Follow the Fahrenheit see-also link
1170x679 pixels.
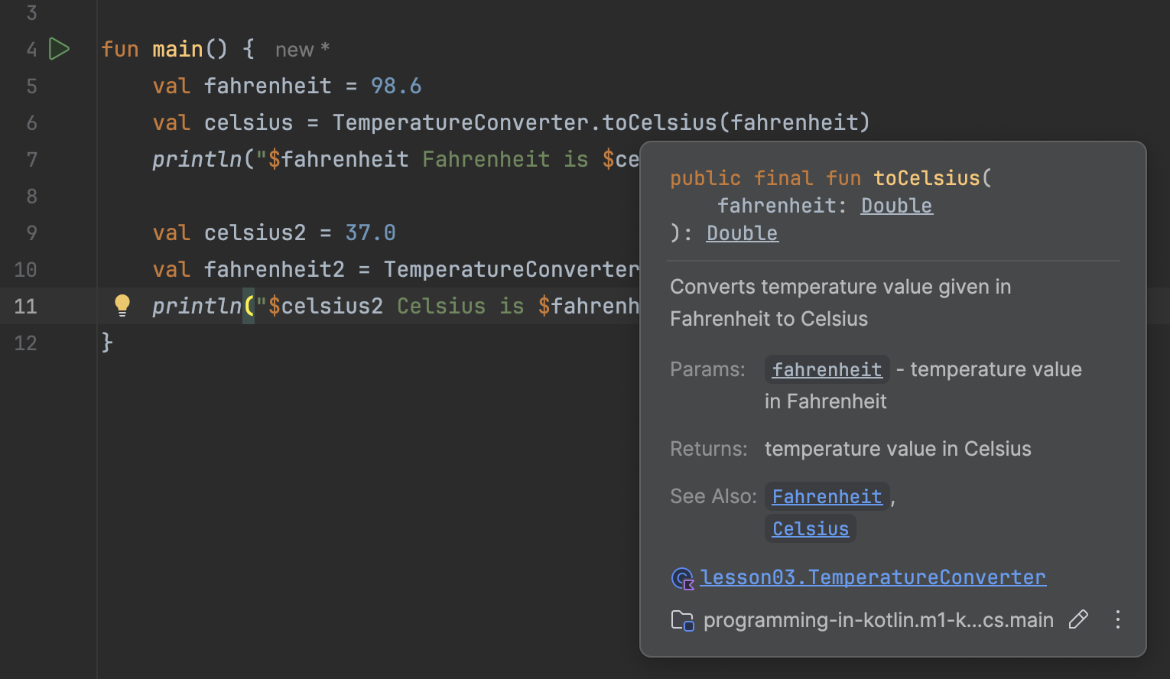[827, 496]
